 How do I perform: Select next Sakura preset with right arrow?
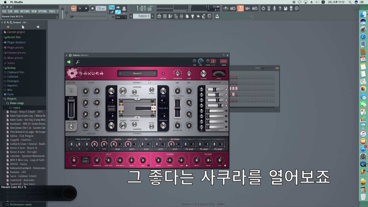155,74
